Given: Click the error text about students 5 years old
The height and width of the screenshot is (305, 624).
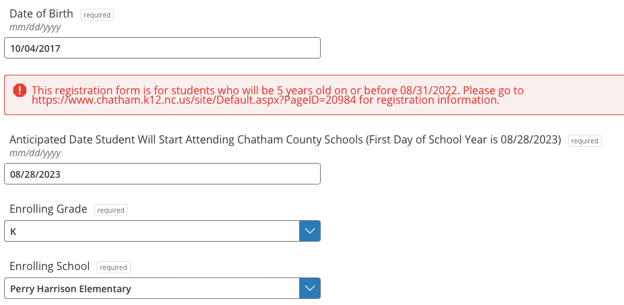Looking at the screenshot, I should click(x=277, y=90).
